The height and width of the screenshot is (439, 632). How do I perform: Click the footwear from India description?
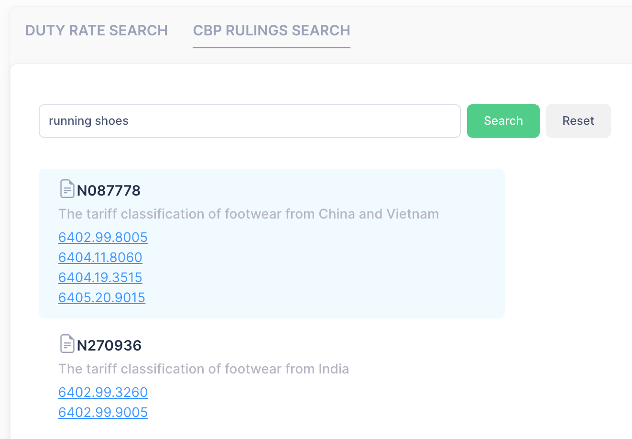tap(204, 369)
